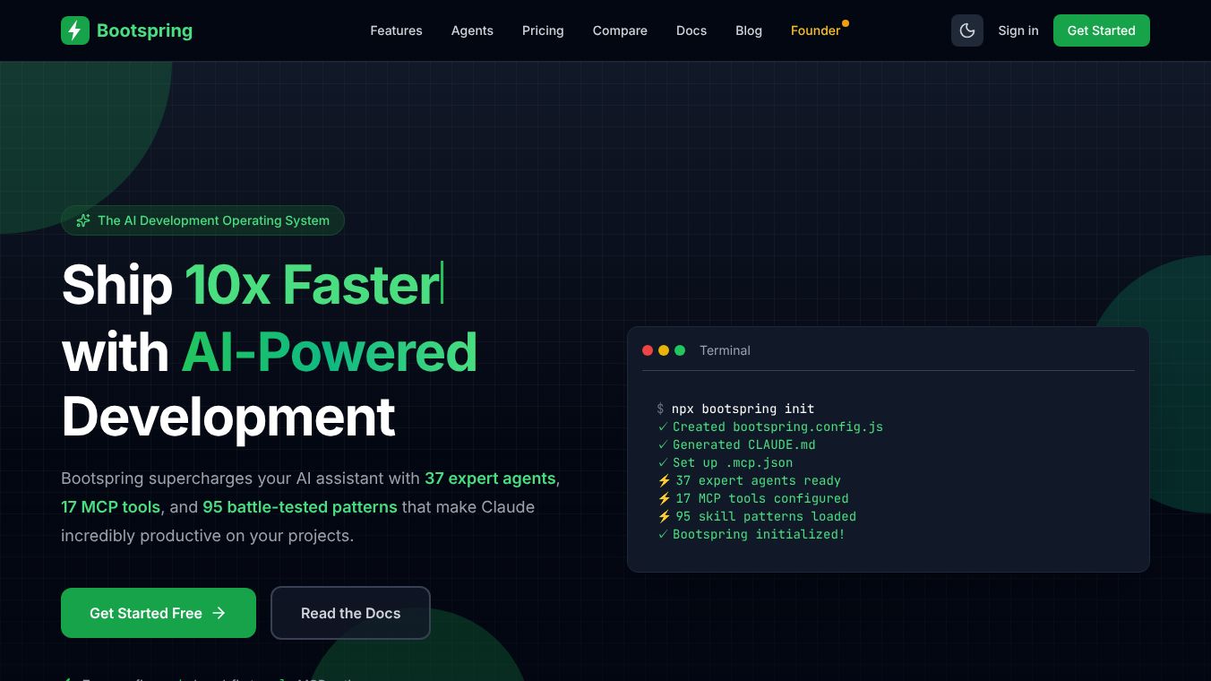Click the 'Development' headline word
The image size is (1211, 681).
[x=228, y=418]
